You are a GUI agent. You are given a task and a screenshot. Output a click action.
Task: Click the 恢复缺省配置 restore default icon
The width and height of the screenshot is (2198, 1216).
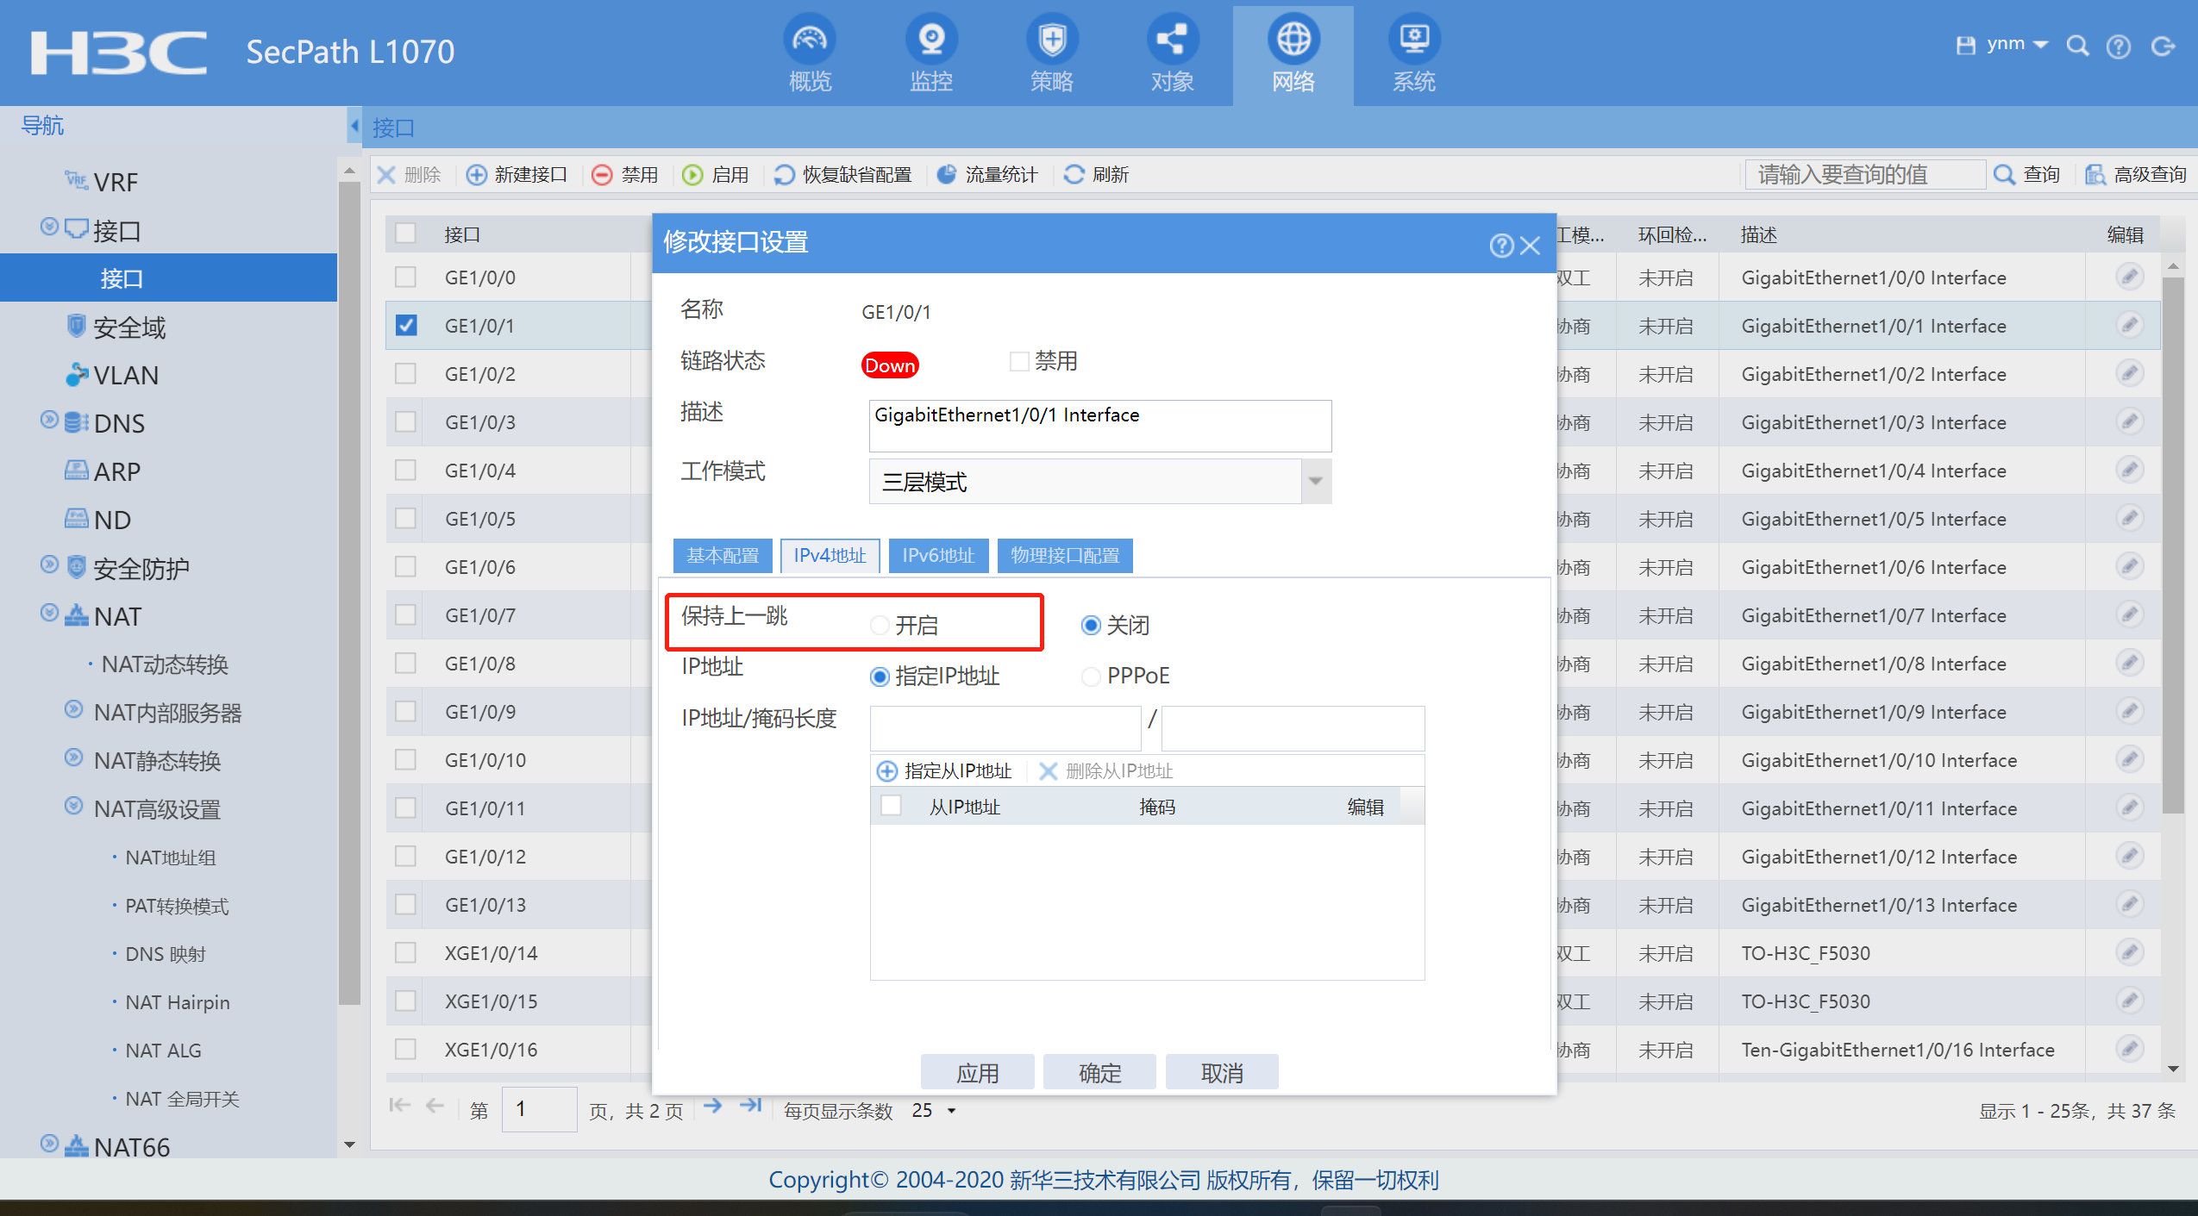pyautogui.click(x=784, y=174)
